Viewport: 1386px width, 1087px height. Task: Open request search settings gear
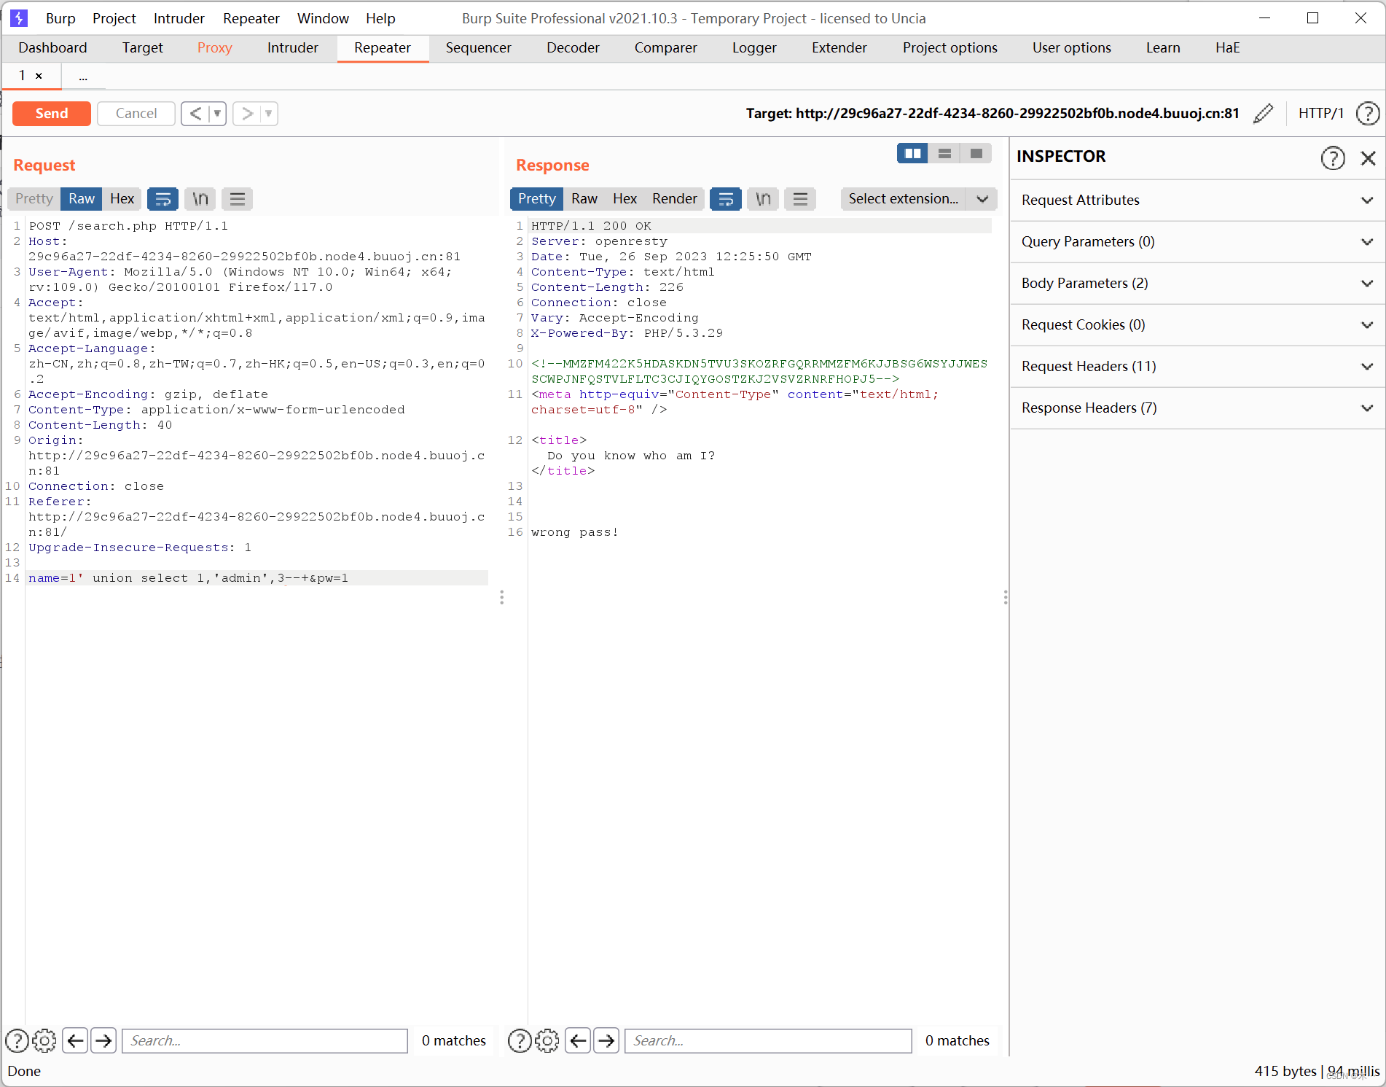(x=44, y=1040)
